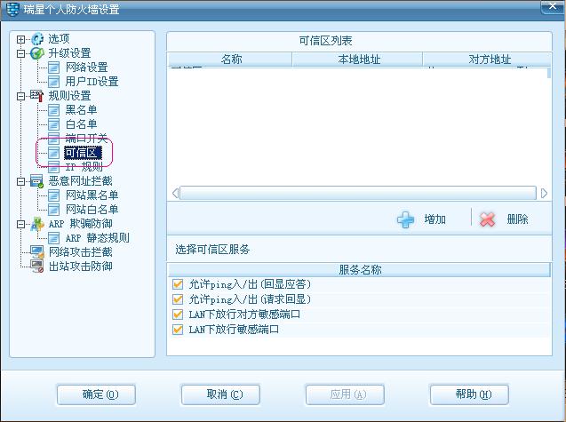The width and height of the screenshot is (566, 422).
Task: Click the right arrow of horizontal scrollbar
Action: click(544, 193)
